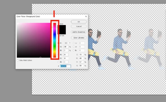Click the Lab 'a' value field
The height and width of the screenshot is (102, 166).
tap(82, 47)
